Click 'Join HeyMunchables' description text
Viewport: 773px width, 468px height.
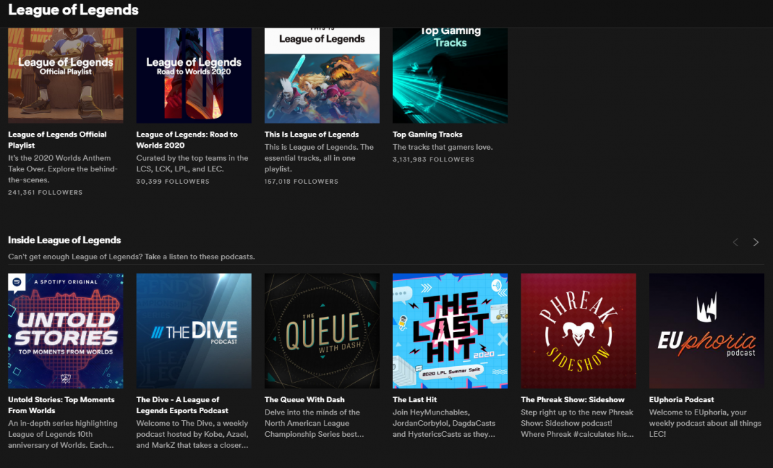[x=444, y=423]
